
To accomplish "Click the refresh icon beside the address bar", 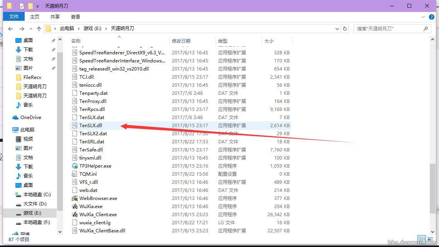I will [x=344, y=28].
